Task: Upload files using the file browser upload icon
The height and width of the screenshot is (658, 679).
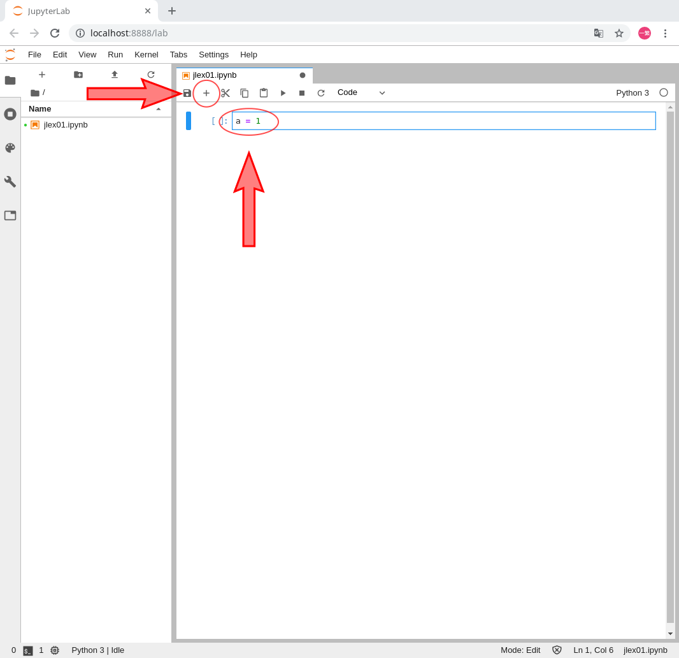Action: pos(115,75)
